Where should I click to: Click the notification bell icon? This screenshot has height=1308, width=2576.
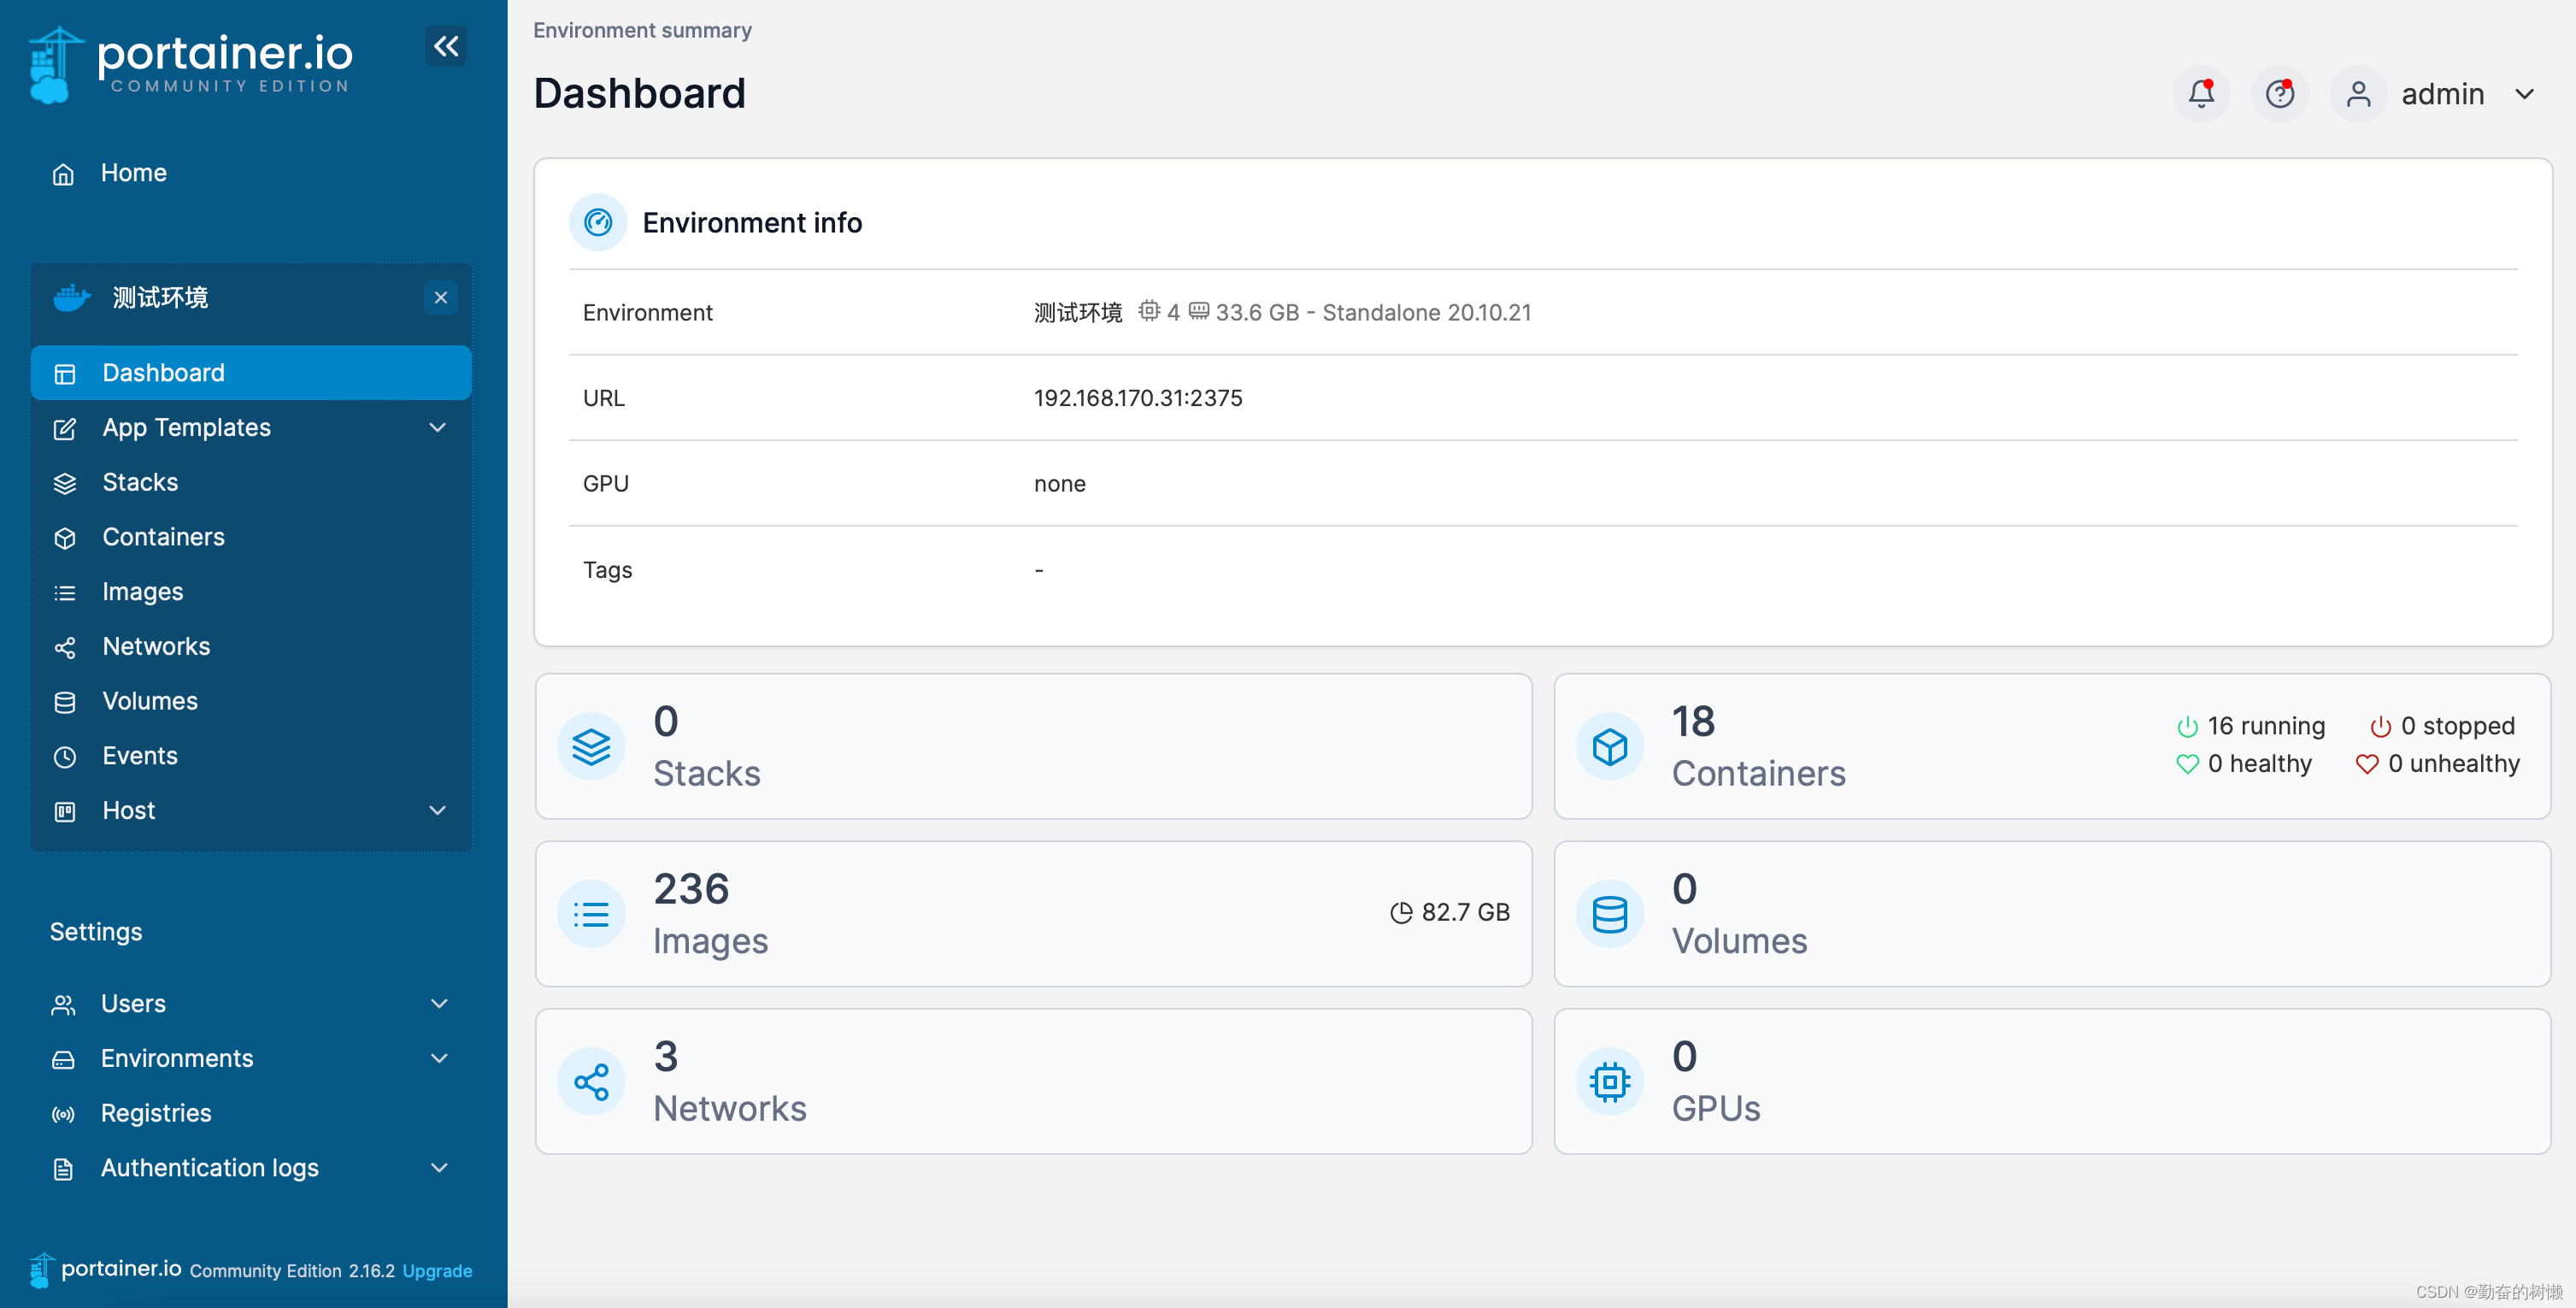click(x=2199, y=93)
